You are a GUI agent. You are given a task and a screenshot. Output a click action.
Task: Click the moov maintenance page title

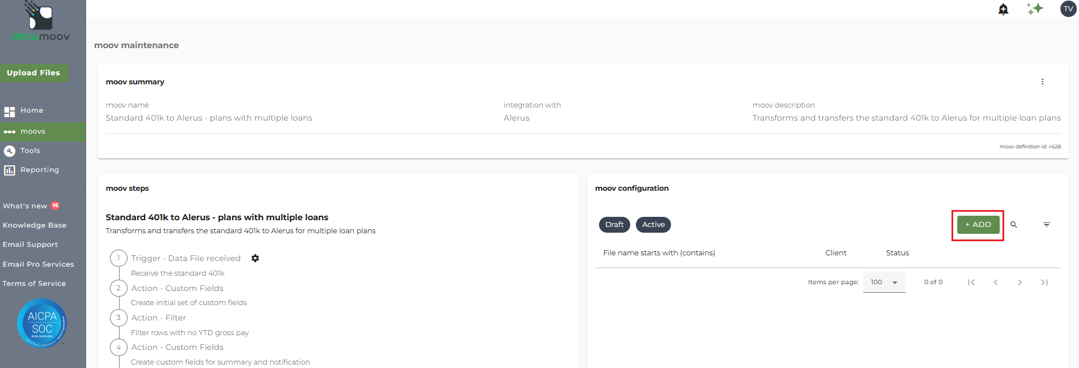pyautogui.click(x=137, y=45)
